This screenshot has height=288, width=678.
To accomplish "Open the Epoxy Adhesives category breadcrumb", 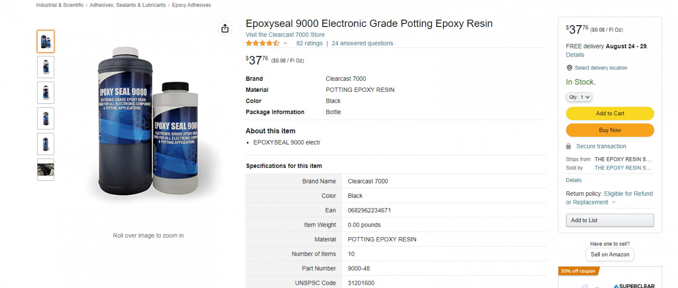I will [x=192, y=5].
